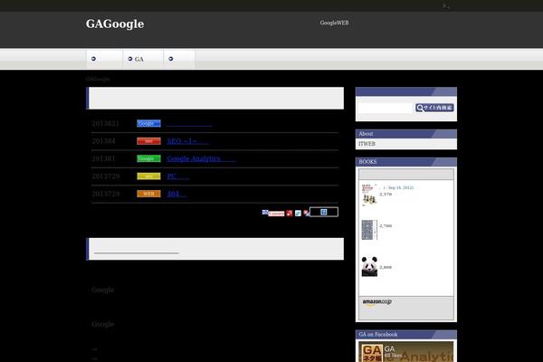Viewport: 543px width, 362px height.
Task: Click the GA Facebook page thumbnail
Action: [372, 353]
